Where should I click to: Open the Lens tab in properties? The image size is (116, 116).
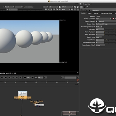(x=90, y=13)
